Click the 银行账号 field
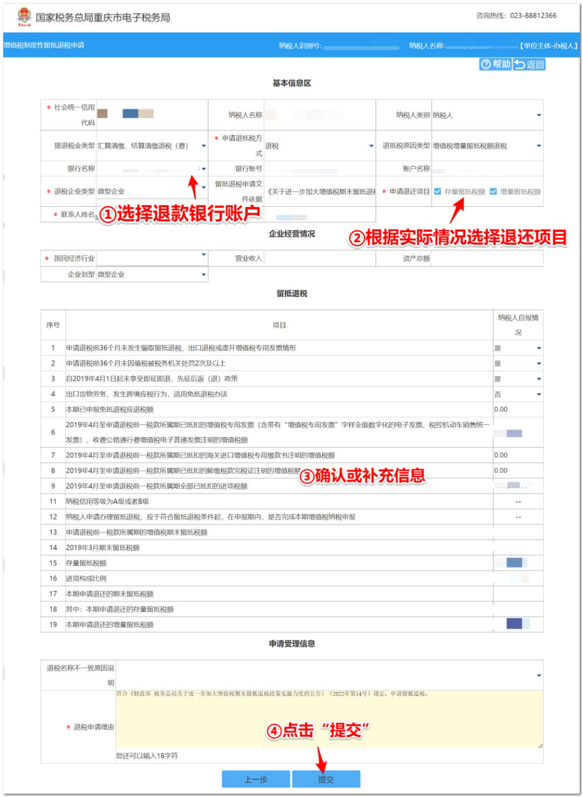 pyautogui.click(x=320, y=168)
